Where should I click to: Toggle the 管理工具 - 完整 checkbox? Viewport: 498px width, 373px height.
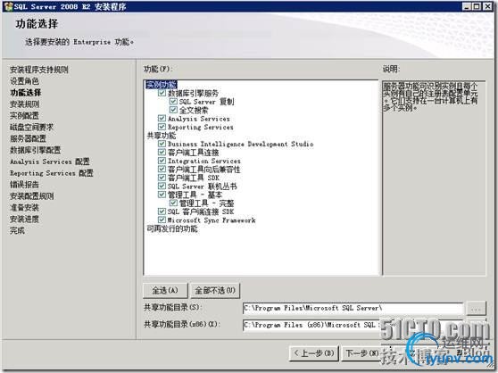click(x=173, y=203)
